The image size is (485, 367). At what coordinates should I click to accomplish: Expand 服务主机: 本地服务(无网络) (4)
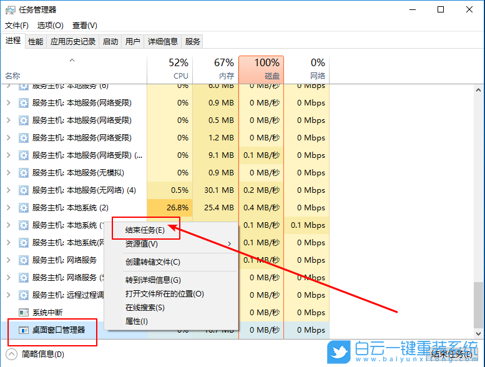coord(9,190)
